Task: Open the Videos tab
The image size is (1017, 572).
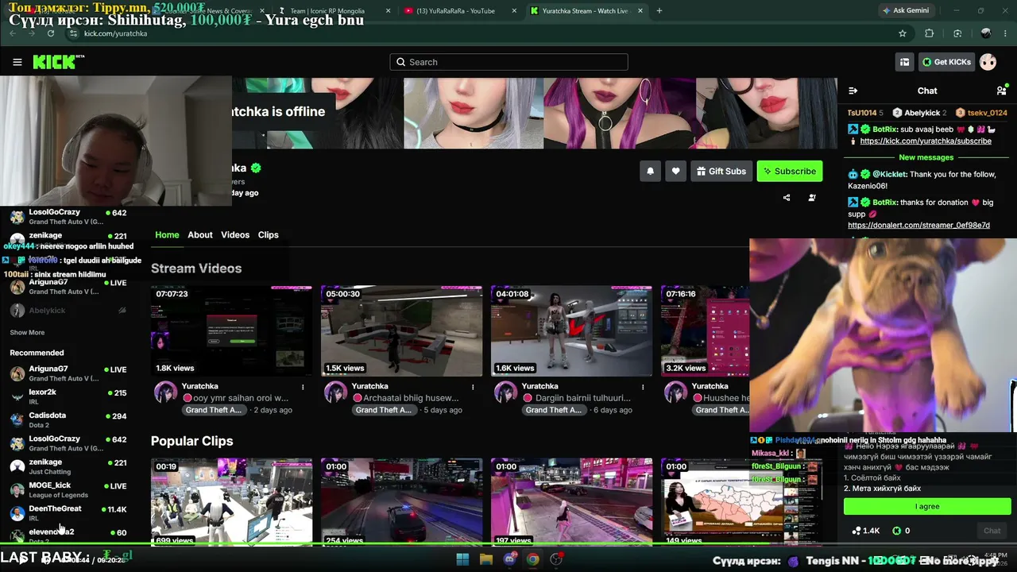Action: pos(235,235)
